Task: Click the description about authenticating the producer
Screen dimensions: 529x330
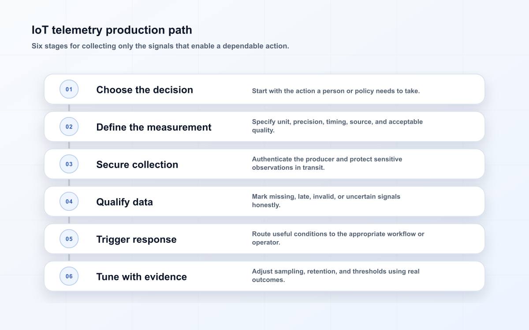Action: [327, 163]
